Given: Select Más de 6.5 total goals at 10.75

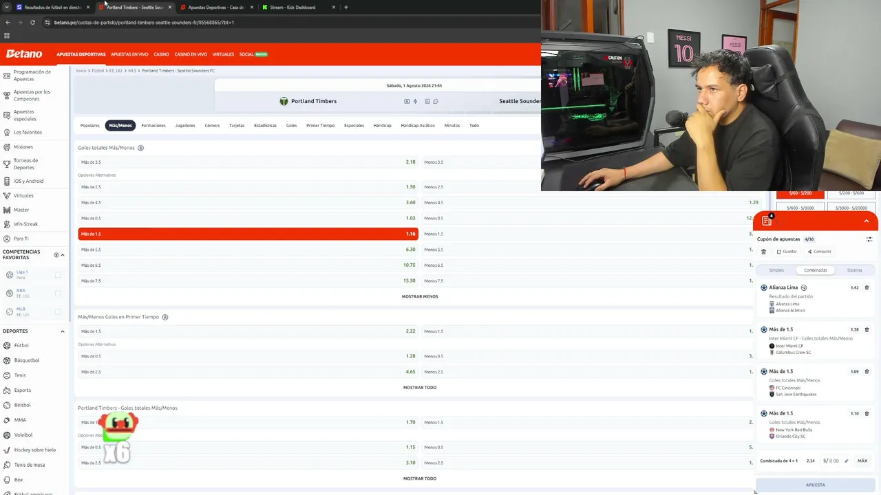Looking at the screenshot, I should pos(248,265).
